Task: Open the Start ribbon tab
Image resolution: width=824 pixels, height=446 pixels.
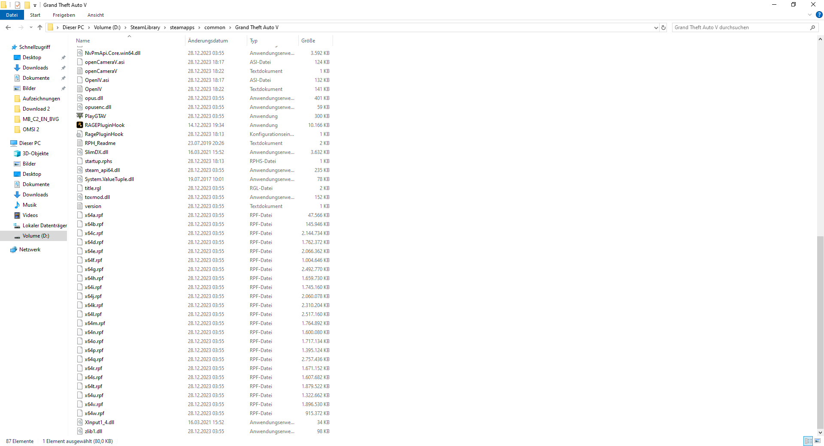Action: click(35, 15)
